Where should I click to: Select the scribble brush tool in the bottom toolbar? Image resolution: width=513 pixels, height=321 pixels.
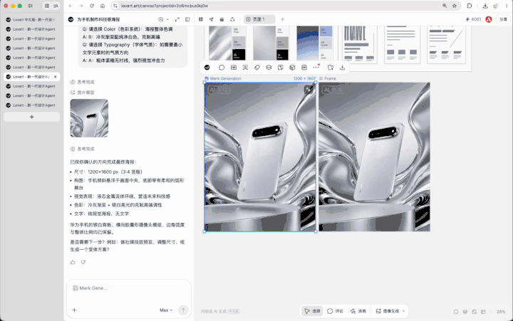pyautogui.click(x=358, y=311)
